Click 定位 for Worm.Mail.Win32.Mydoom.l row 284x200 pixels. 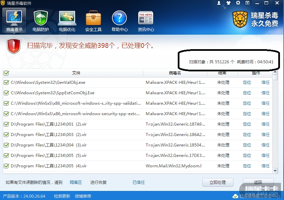[x=247, y=166]
